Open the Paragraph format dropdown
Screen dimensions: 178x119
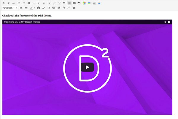[10, 8]
